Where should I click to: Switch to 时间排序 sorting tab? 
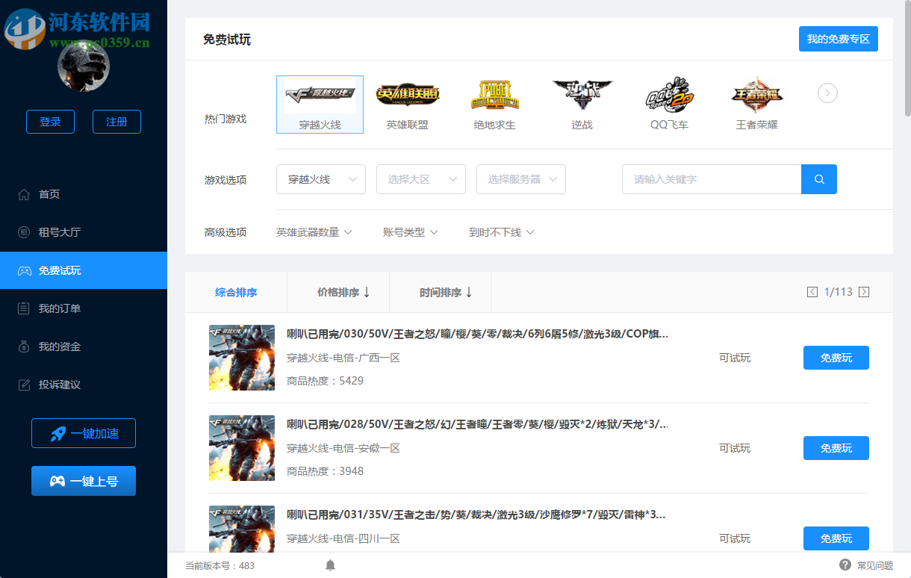click(441, 292)
